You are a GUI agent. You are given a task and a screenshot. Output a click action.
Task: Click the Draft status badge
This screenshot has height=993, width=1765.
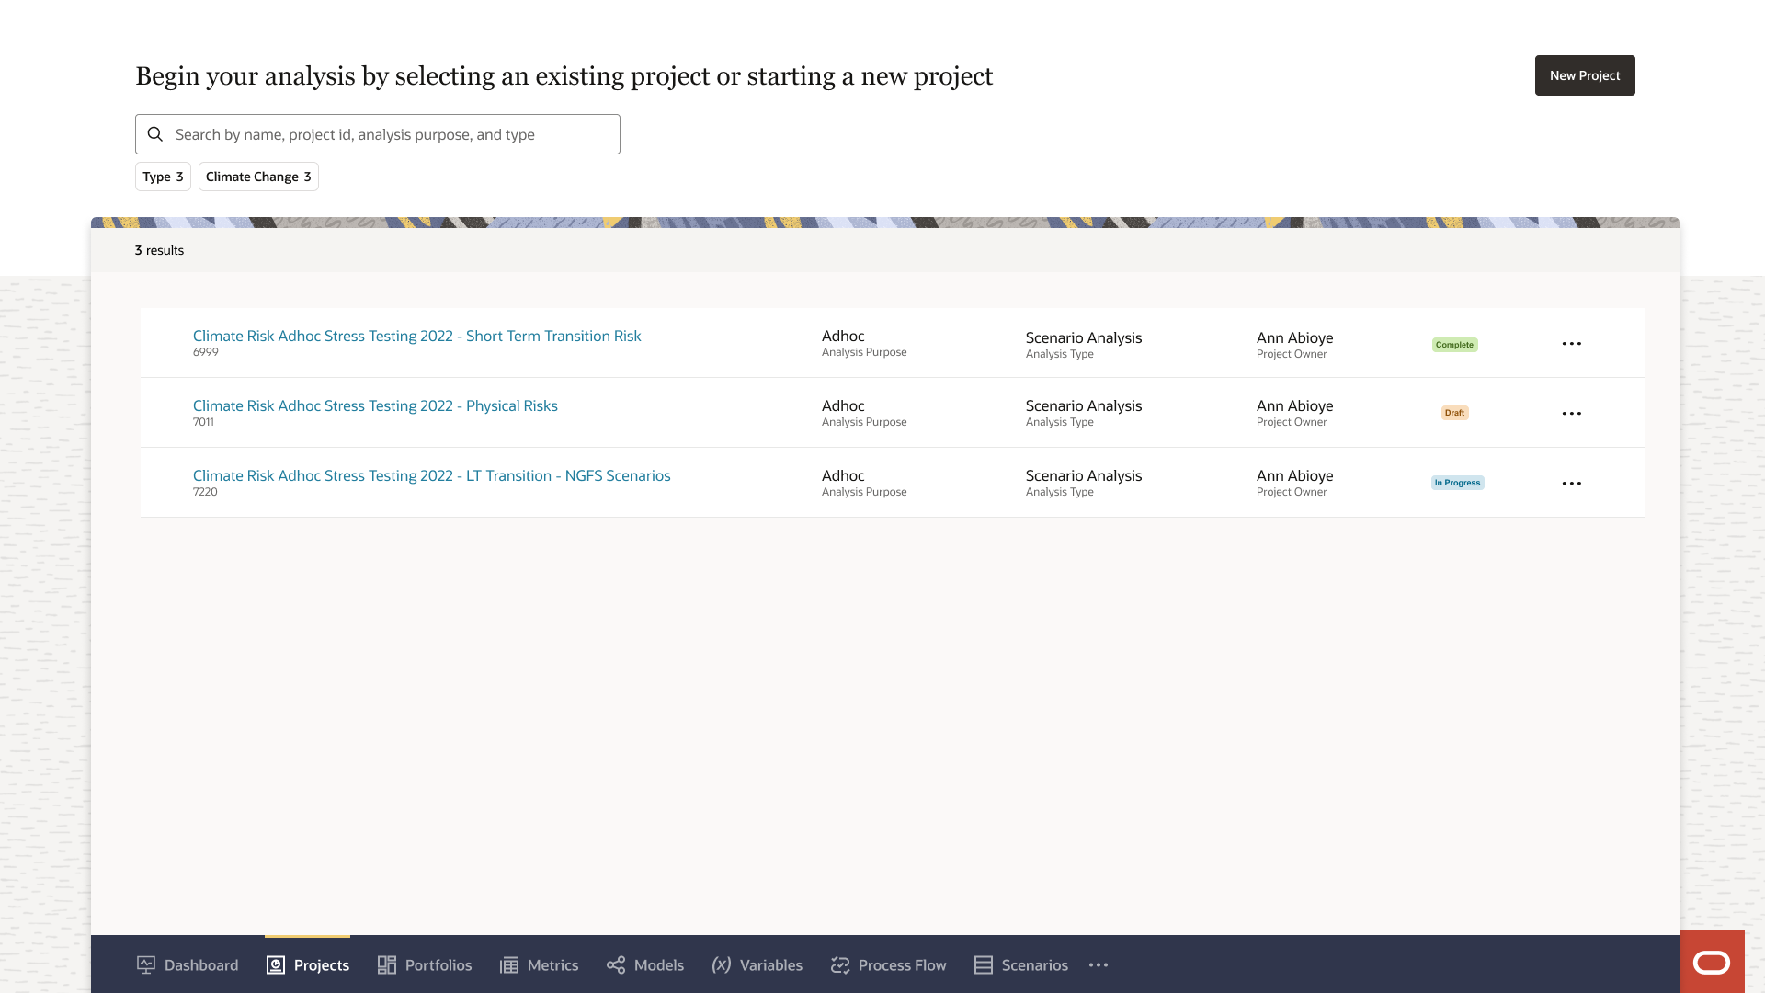1454,413
